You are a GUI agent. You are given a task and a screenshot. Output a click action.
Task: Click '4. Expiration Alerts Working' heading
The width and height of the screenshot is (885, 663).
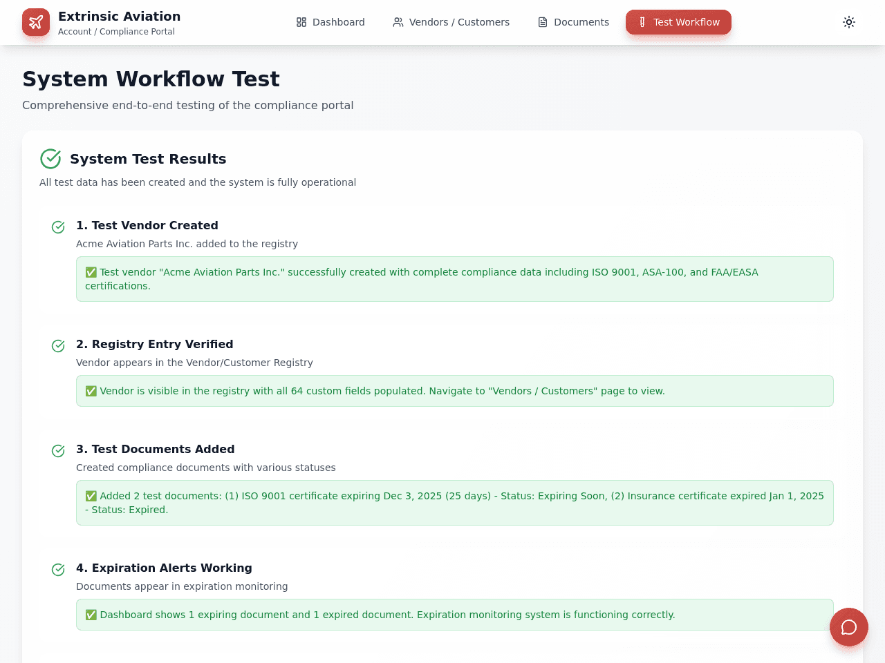tap(164, 568)
